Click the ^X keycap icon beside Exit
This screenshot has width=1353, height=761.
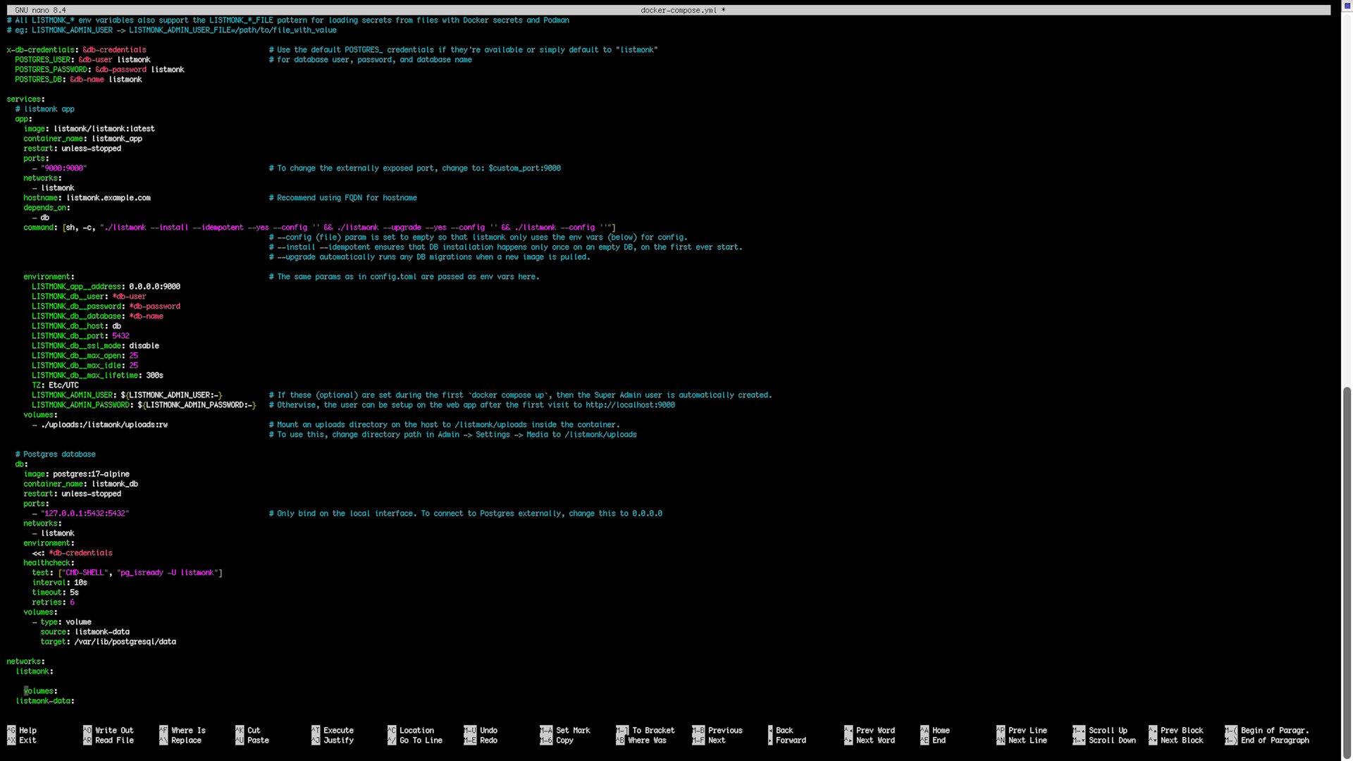(12, 741)
